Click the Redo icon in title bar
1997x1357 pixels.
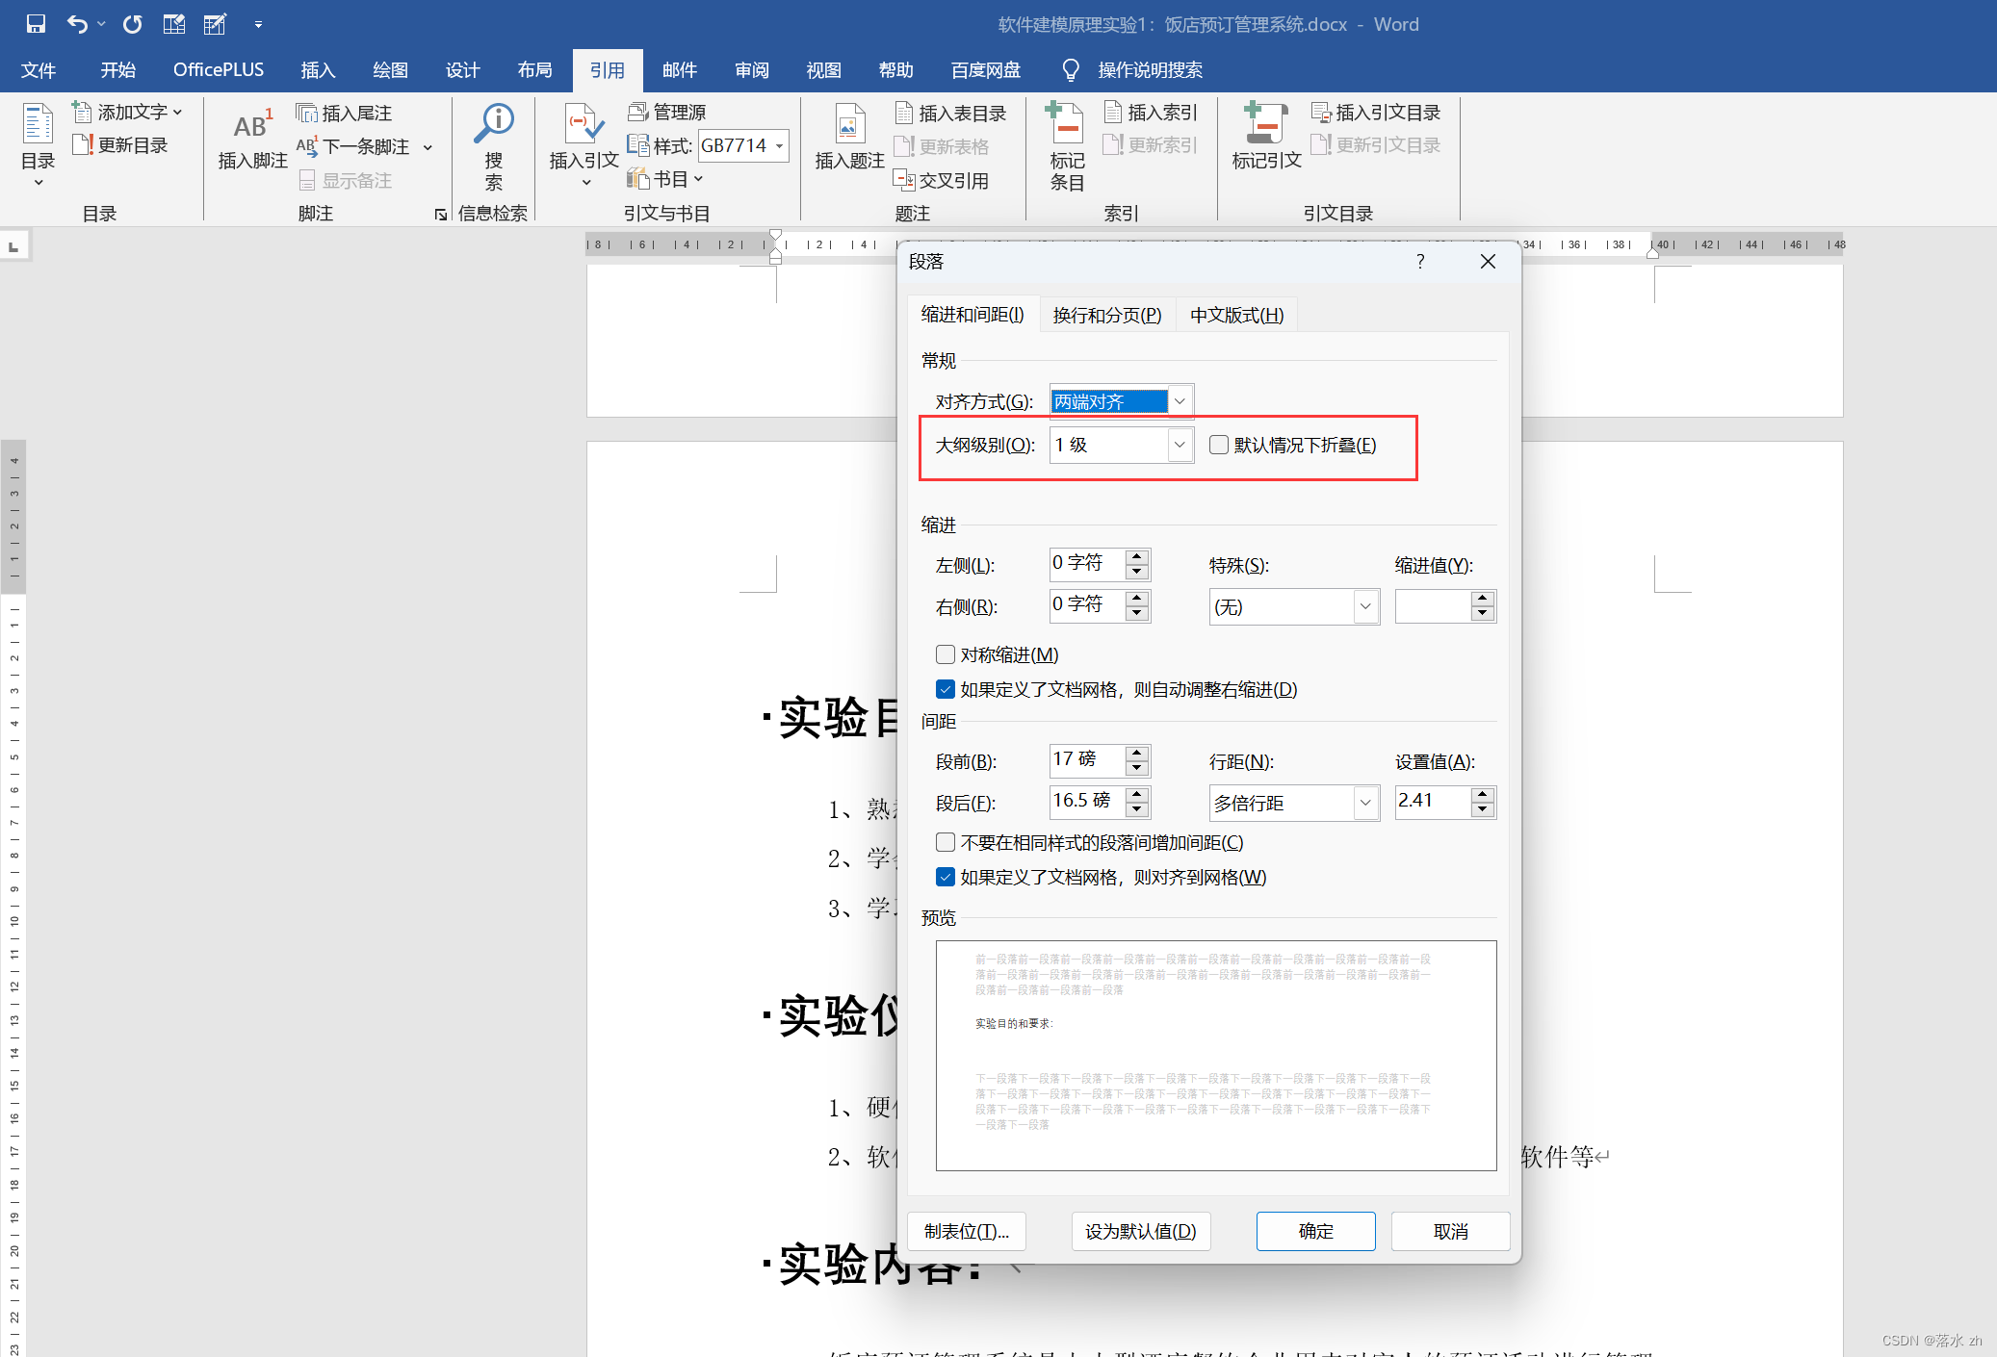click(x=133, y=24)
